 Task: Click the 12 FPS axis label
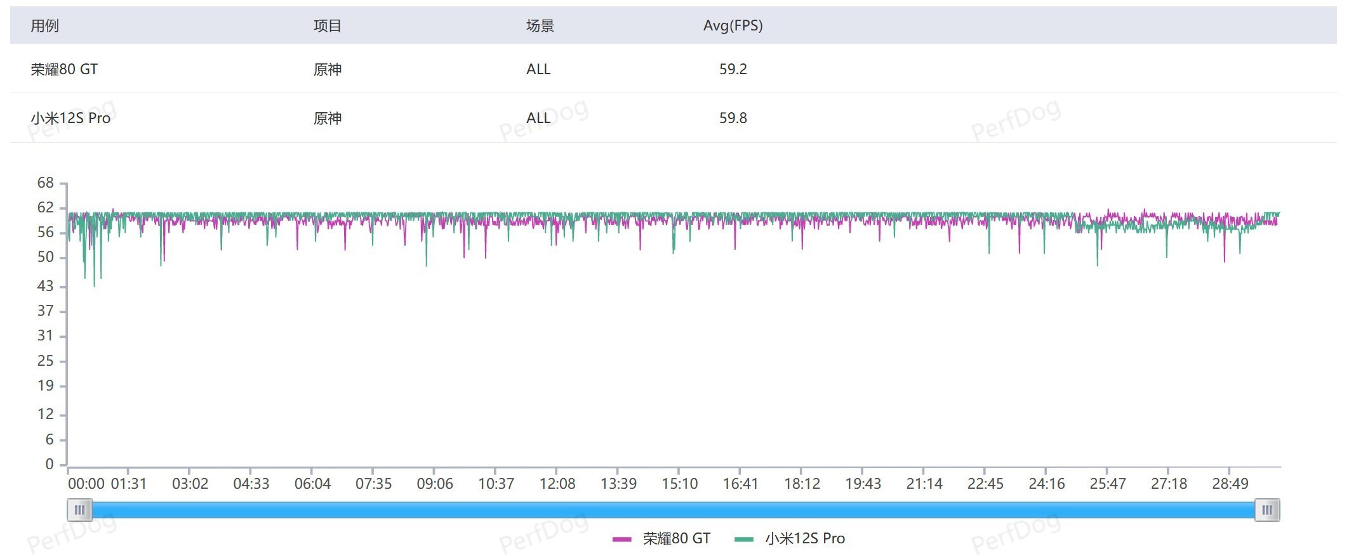pos(46,415)
